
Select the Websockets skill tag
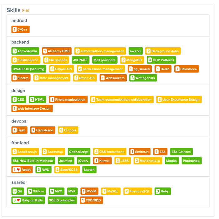tap(113, 78)
